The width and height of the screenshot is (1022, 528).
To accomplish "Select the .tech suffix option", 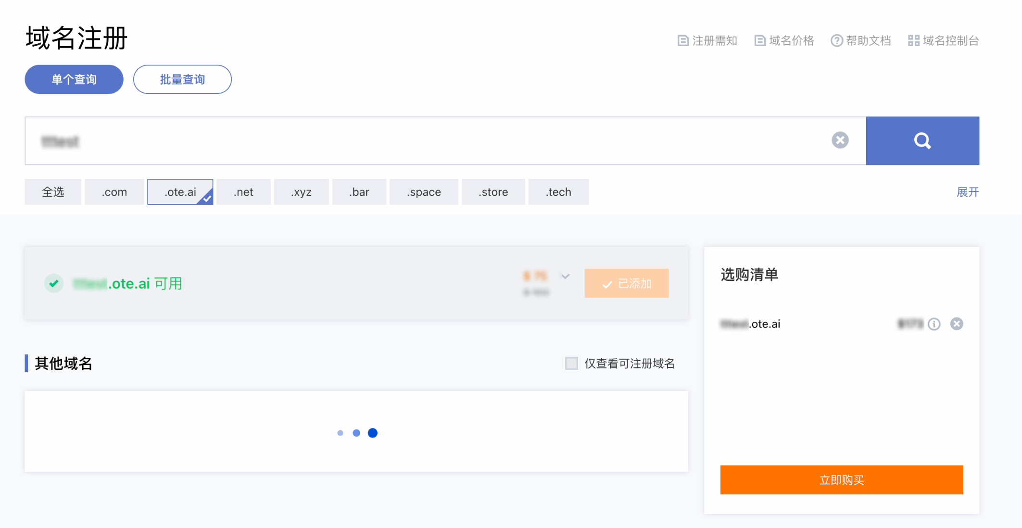I will click(x=558, y=192).
